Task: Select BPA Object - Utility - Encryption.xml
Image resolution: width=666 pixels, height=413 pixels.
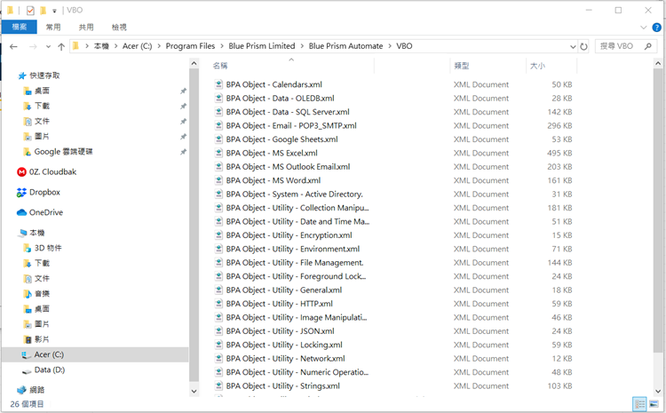Action: (289, 235)
